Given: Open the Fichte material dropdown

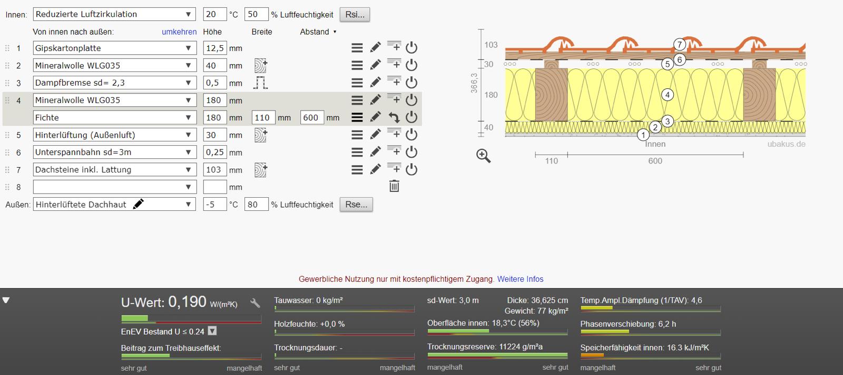Looking at the screenshot, I should click(x=114, y=118).
